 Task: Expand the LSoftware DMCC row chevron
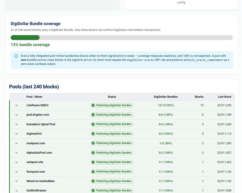click(x=16, y=106)
